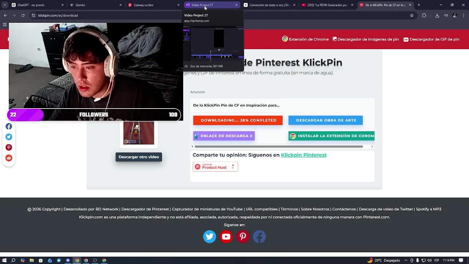Share page via Reddit sidebar icon
This screenshot has height=264, width=469.
coord(9,158)
